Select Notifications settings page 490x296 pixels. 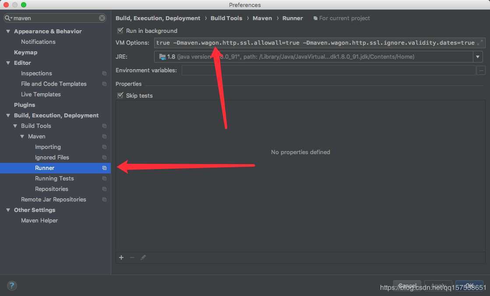38,42
